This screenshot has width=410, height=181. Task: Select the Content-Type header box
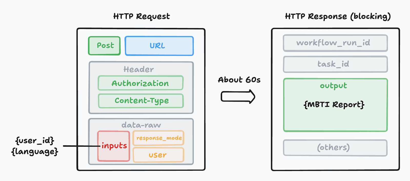[141, 101]
